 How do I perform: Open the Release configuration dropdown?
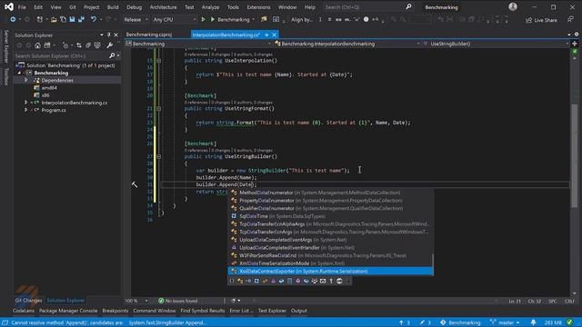coord(135,19)
